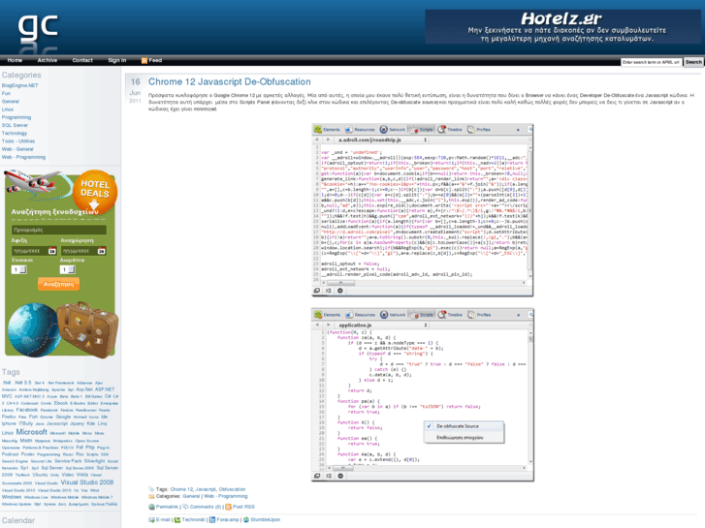Open the roundtrip.js devtools screenshot image
The height and width of the screenshot is (528, 705).
(422, 210)
